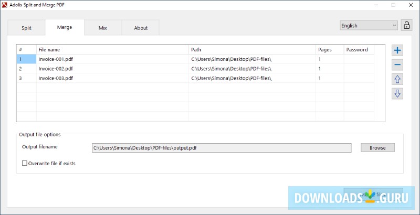
Task: Open the English language dropdown
Action: coord(369,25)
